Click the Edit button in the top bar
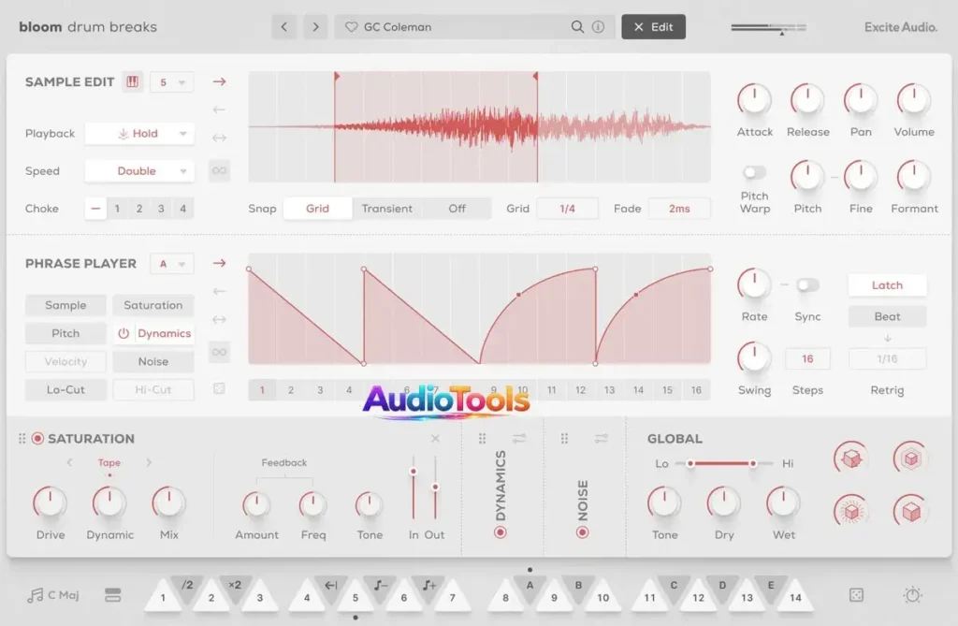 [x=653, y=26]
